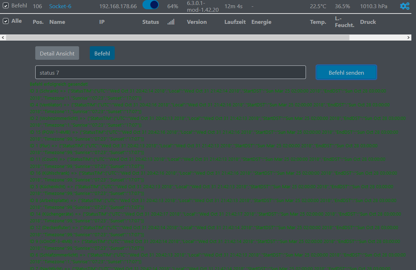Click the ID 11 (Couch) response line
Image resolution: width=416 pixels, height=270 pixels.
coord(208,163)
